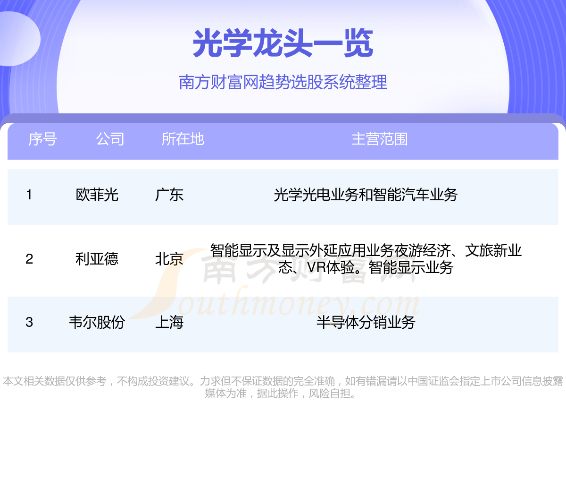This screenshot has height=496, width=566.
Task: Select the company name 利亚德
Action: (97, 259)
